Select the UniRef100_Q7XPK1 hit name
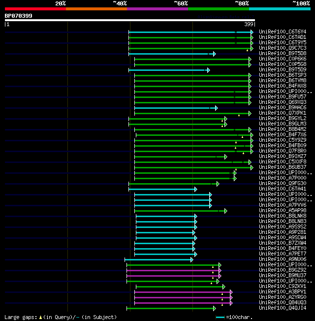The height and width of the screenshot is (321, 315). [x=283, y=113]
